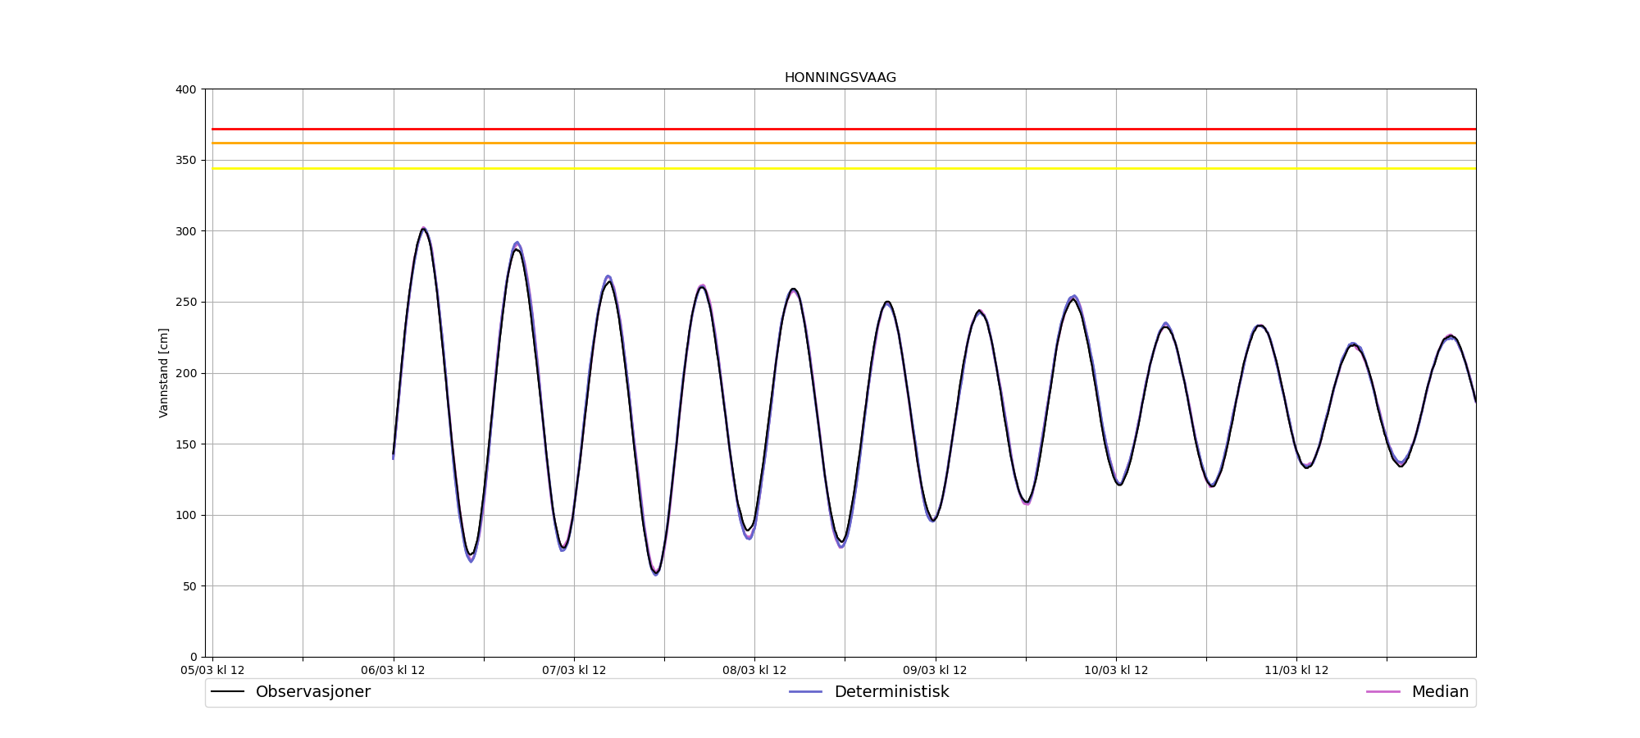Click the 400 y-axis tick label

click(186, 89)
